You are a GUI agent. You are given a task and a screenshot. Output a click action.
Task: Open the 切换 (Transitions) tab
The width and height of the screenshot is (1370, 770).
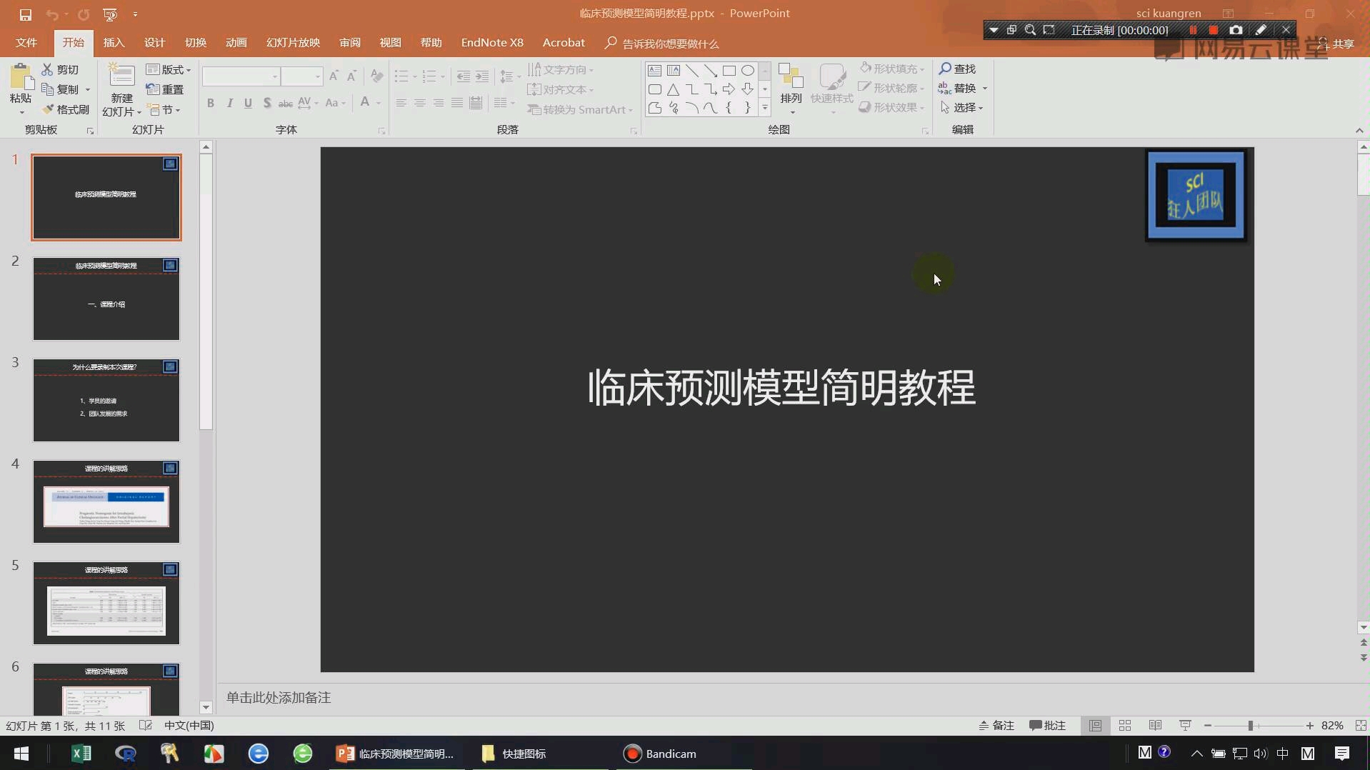tap(195, 42)
